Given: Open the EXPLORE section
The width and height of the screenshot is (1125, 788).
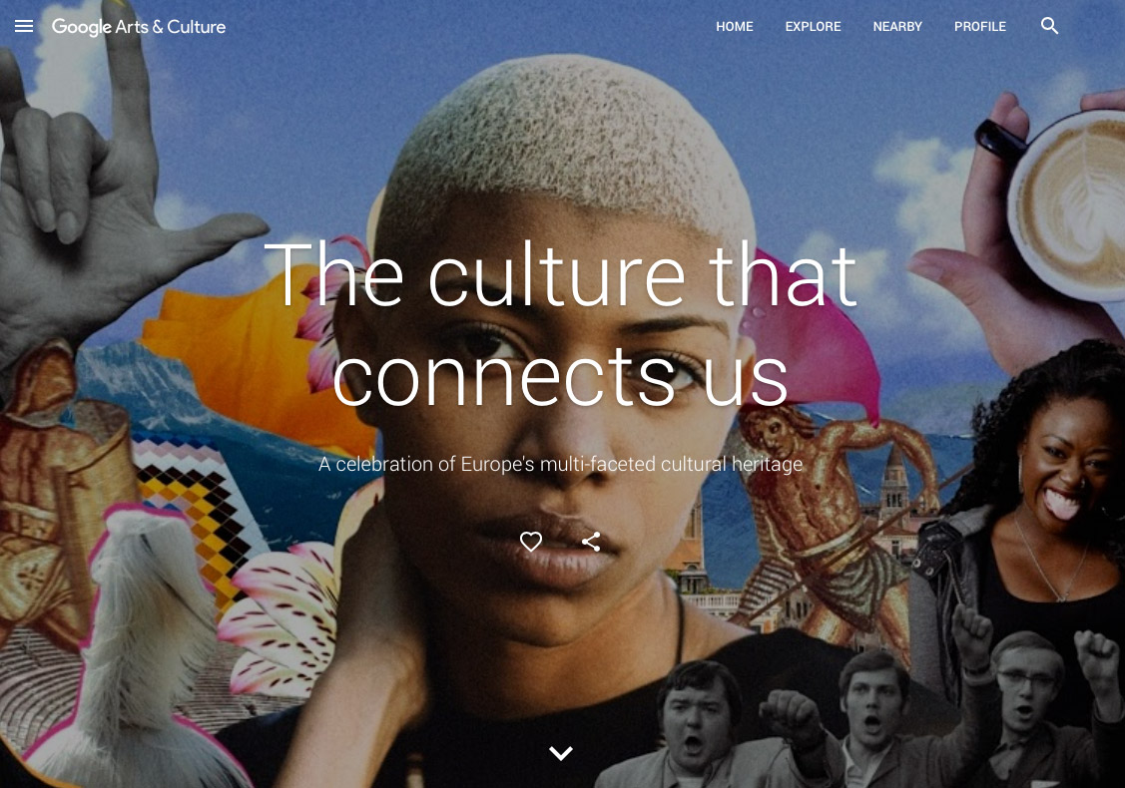Looking at the screenshot, I should [x=813, y=27].
